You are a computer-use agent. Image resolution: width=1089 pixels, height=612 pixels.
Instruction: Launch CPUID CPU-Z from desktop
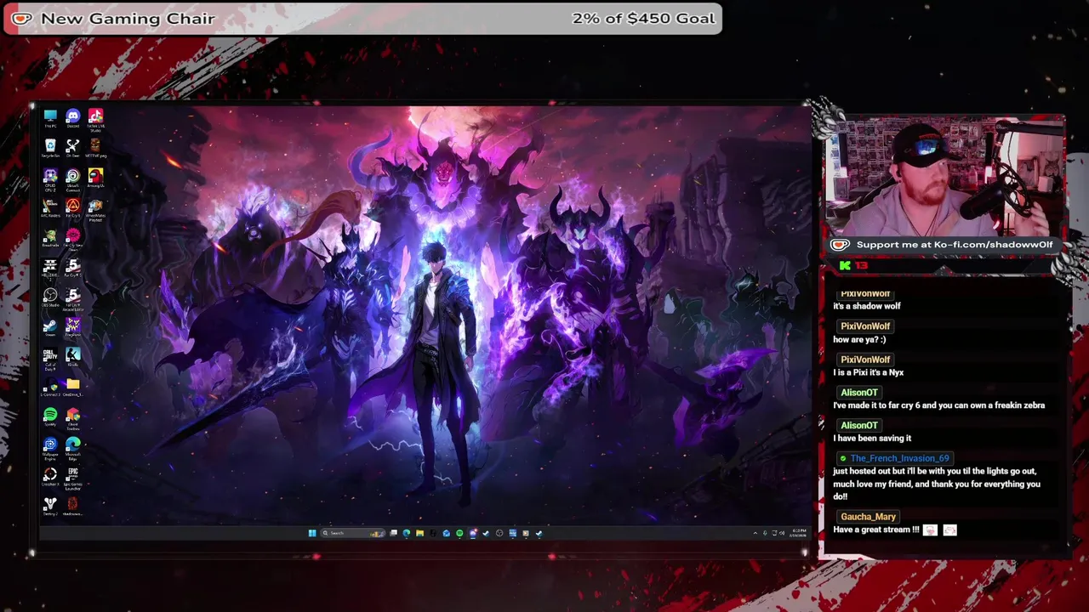(50, 179)
